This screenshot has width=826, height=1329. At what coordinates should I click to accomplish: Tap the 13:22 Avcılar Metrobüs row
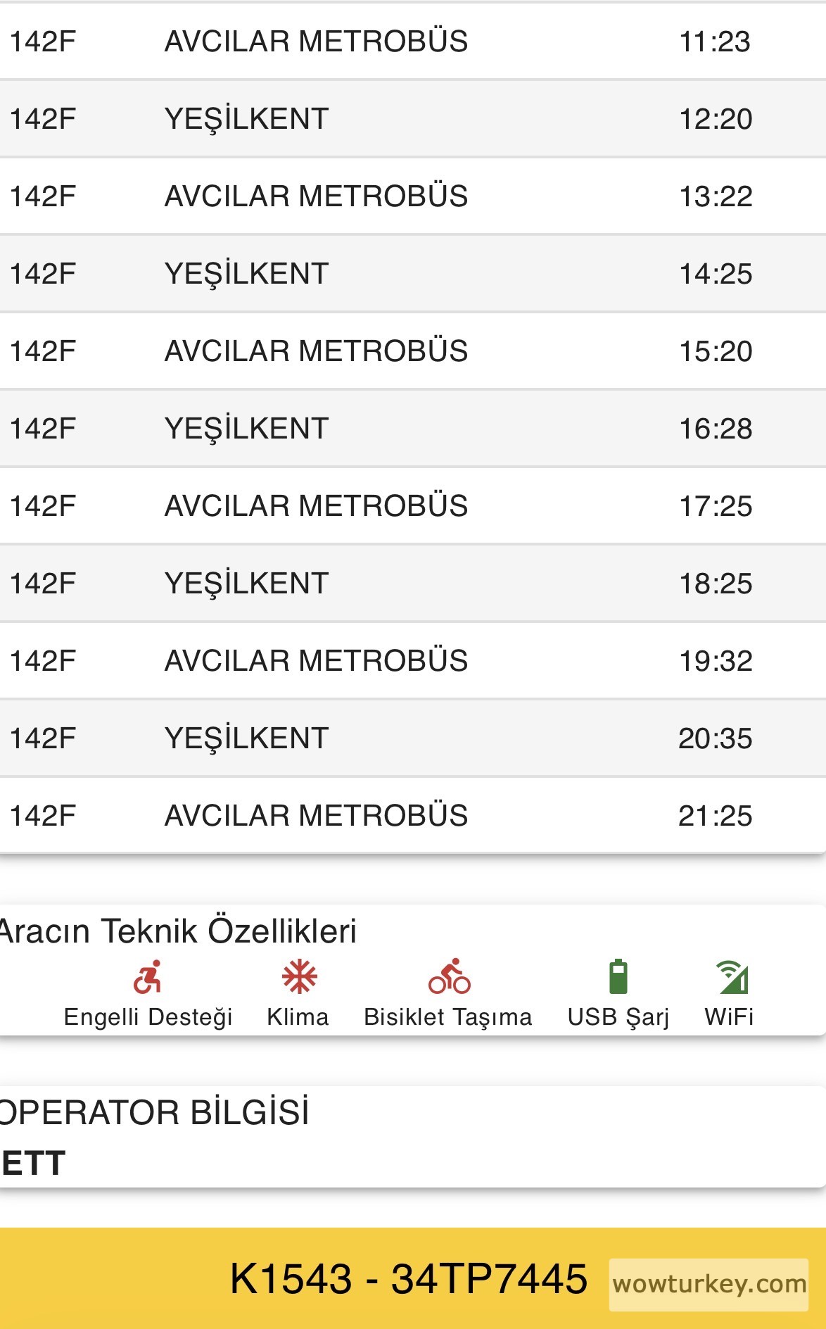tap(412, 196)
